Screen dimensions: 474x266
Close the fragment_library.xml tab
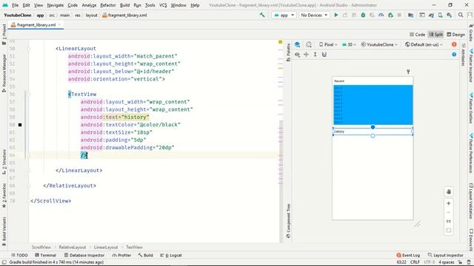pos(59,25)
